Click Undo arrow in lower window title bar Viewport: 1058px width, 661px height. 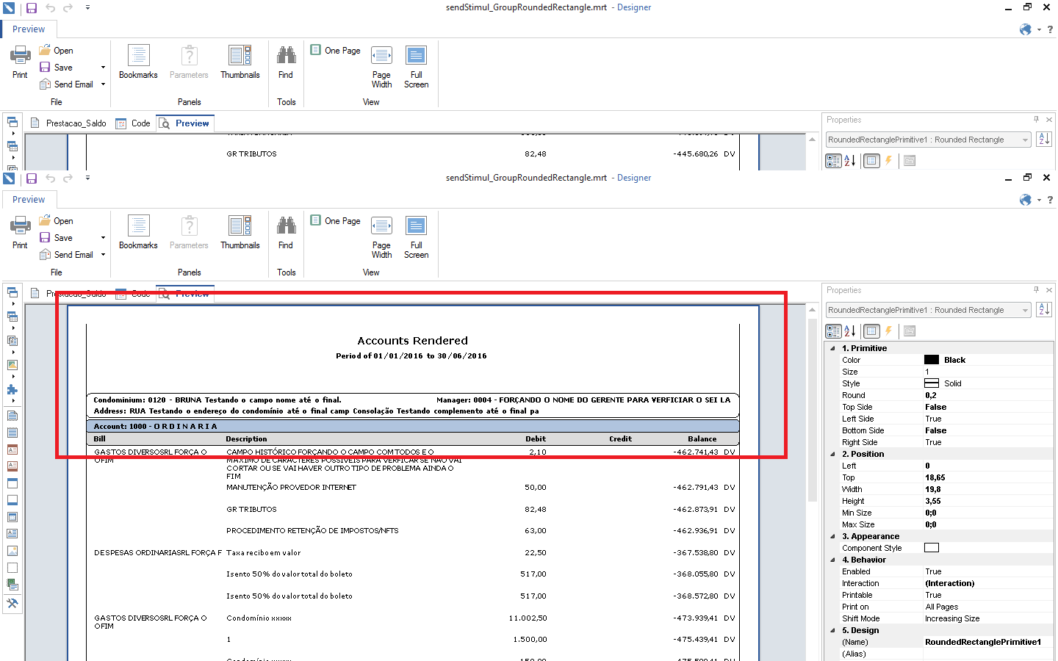(x=51, y=178)
